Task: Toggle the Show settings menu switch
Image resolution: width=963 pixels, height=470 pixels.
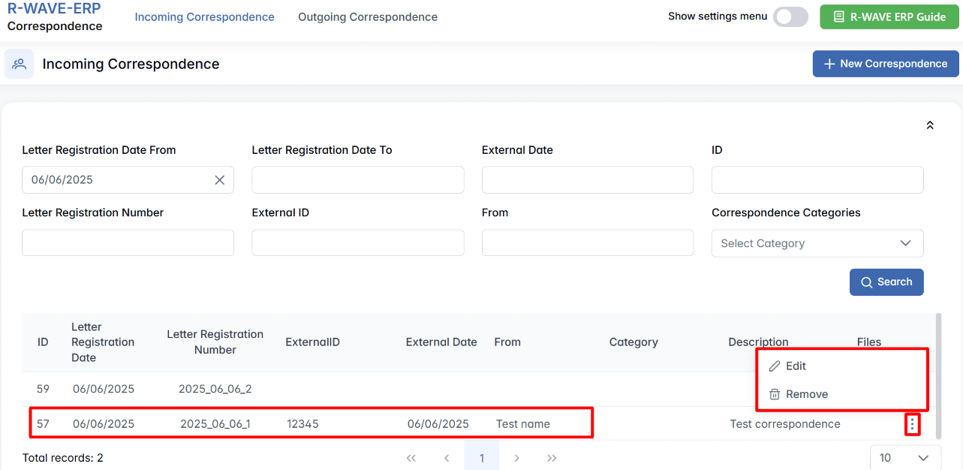Action: point(790,17)
